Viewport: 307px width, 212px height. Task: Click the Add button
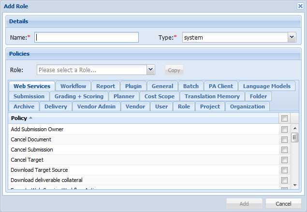point(244,204)
